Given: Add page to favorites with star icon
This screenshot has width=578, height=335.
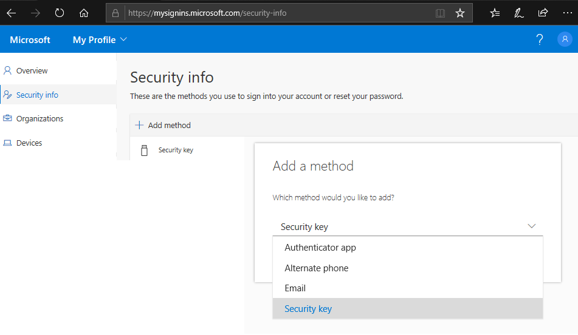Looking at the screenshot, I should point(460,13).
